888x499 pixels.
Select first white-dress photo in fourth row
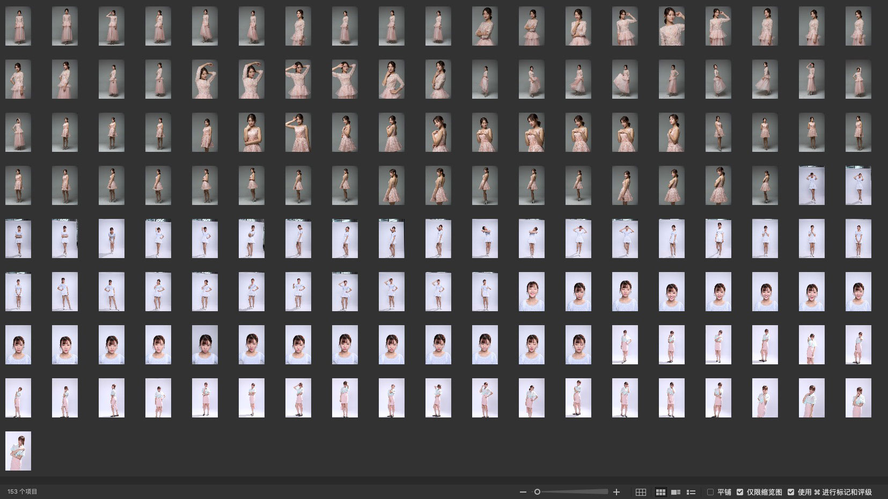(x=811, y=186)
